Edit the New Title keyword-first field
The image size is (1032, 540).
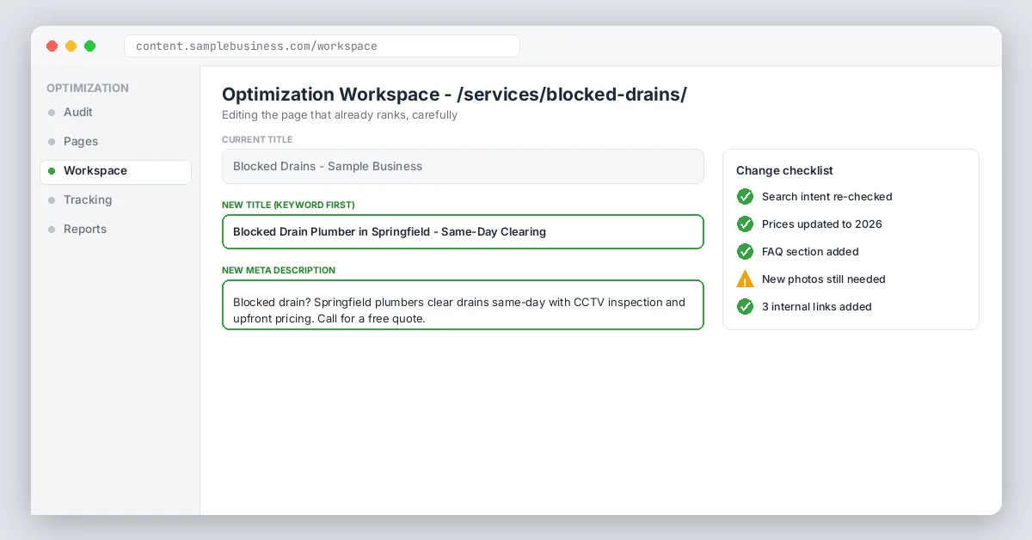point(463,231)
